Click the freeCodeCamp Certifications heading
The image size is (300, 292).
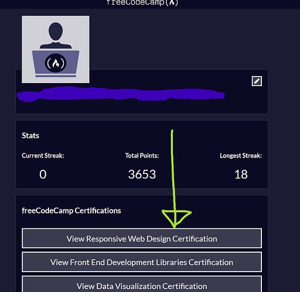pyautogui.click(x=71, y=211)
